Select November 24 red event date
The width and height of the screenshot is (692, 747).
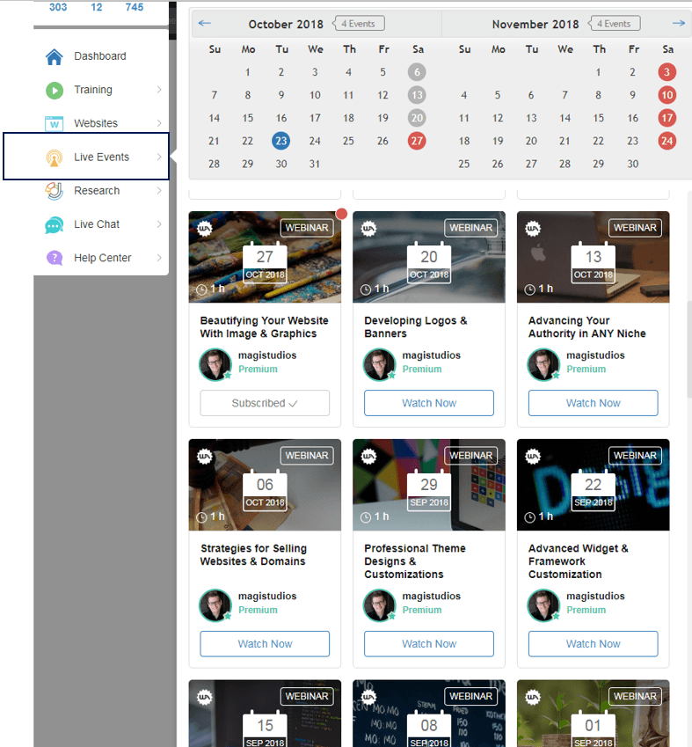[667, 141]
